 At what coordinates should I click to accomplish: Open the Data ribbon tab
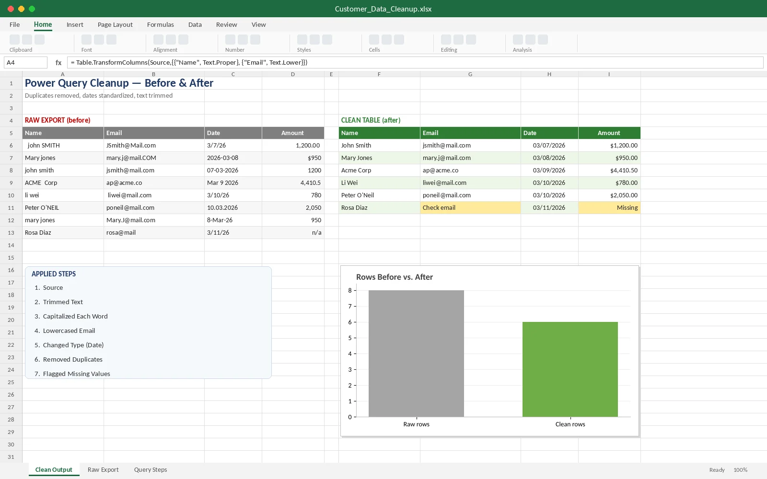point(195,24)
